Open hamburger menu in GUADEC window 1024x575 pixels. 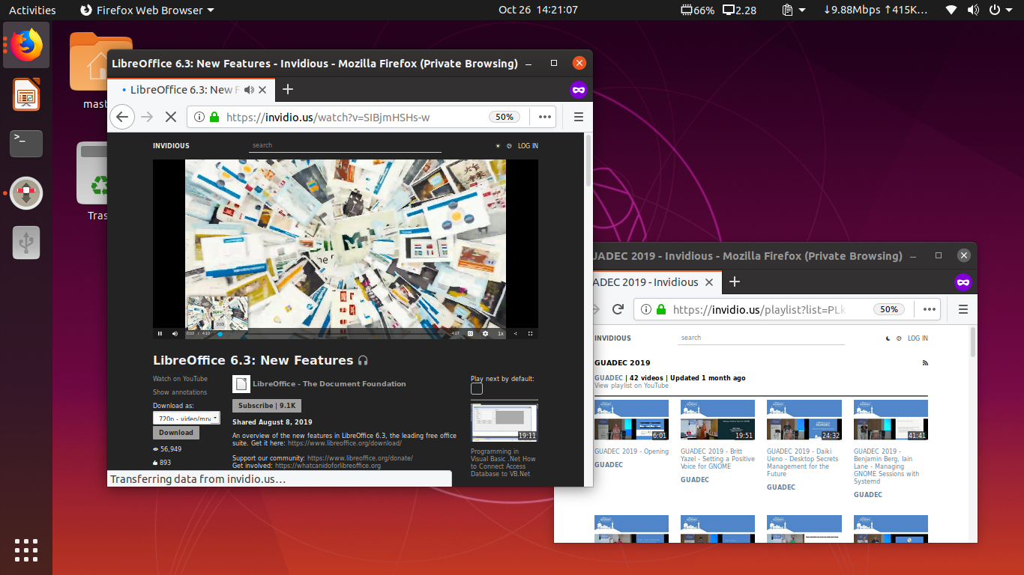pyautogui.click(x=963, y=309)
